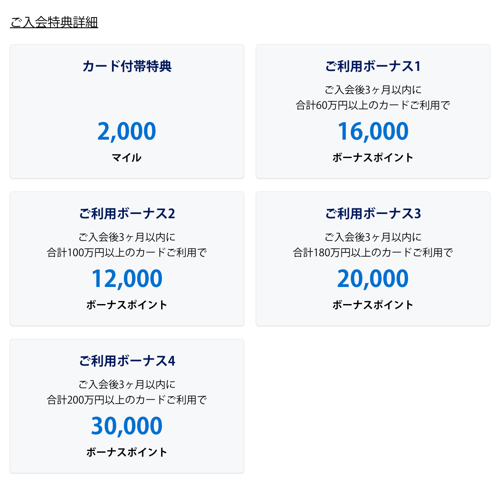Viewport: 500px width, 486px height.
Task: Click the 2,000 miles figure
Action: (x=127, y=131)
